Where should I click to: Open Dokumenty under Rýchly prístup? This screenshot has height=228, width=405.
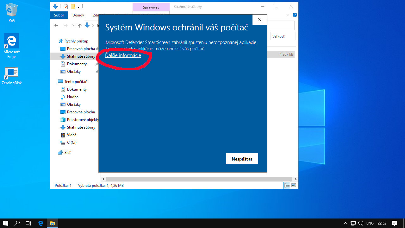(x=77, y=64)
